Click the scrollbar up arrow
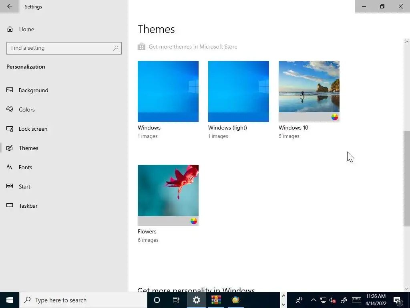Viewport: 410px width, 308px height. coord(406,42)
